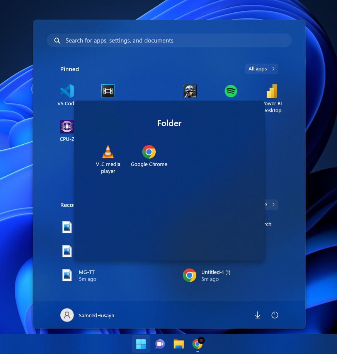Rename the Folder title

coord(169,123)
